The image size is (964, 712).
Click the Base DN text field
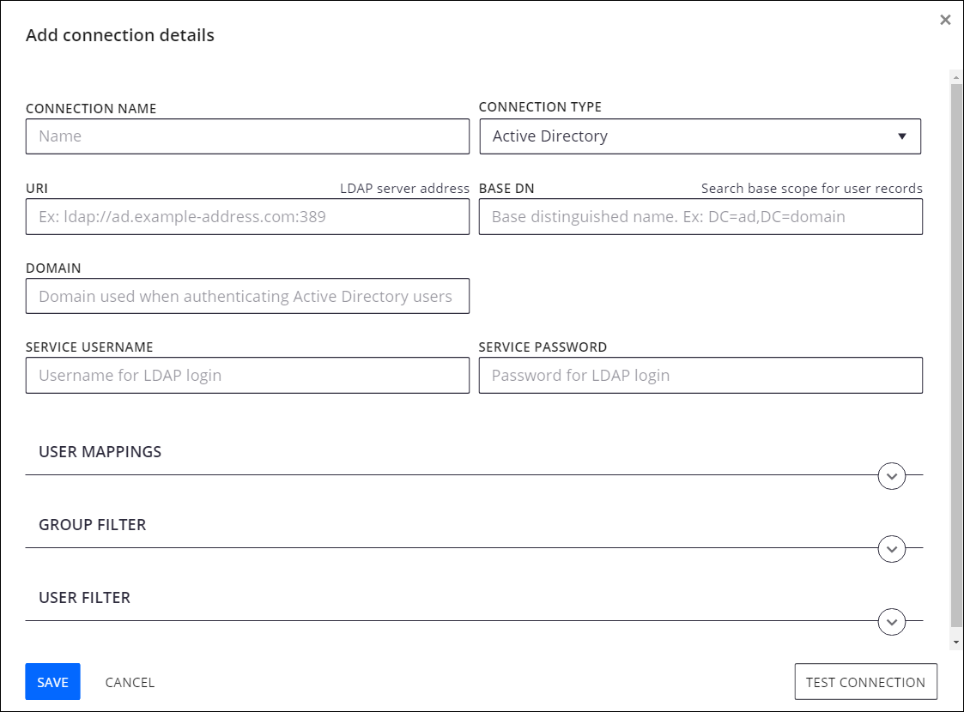700,217
